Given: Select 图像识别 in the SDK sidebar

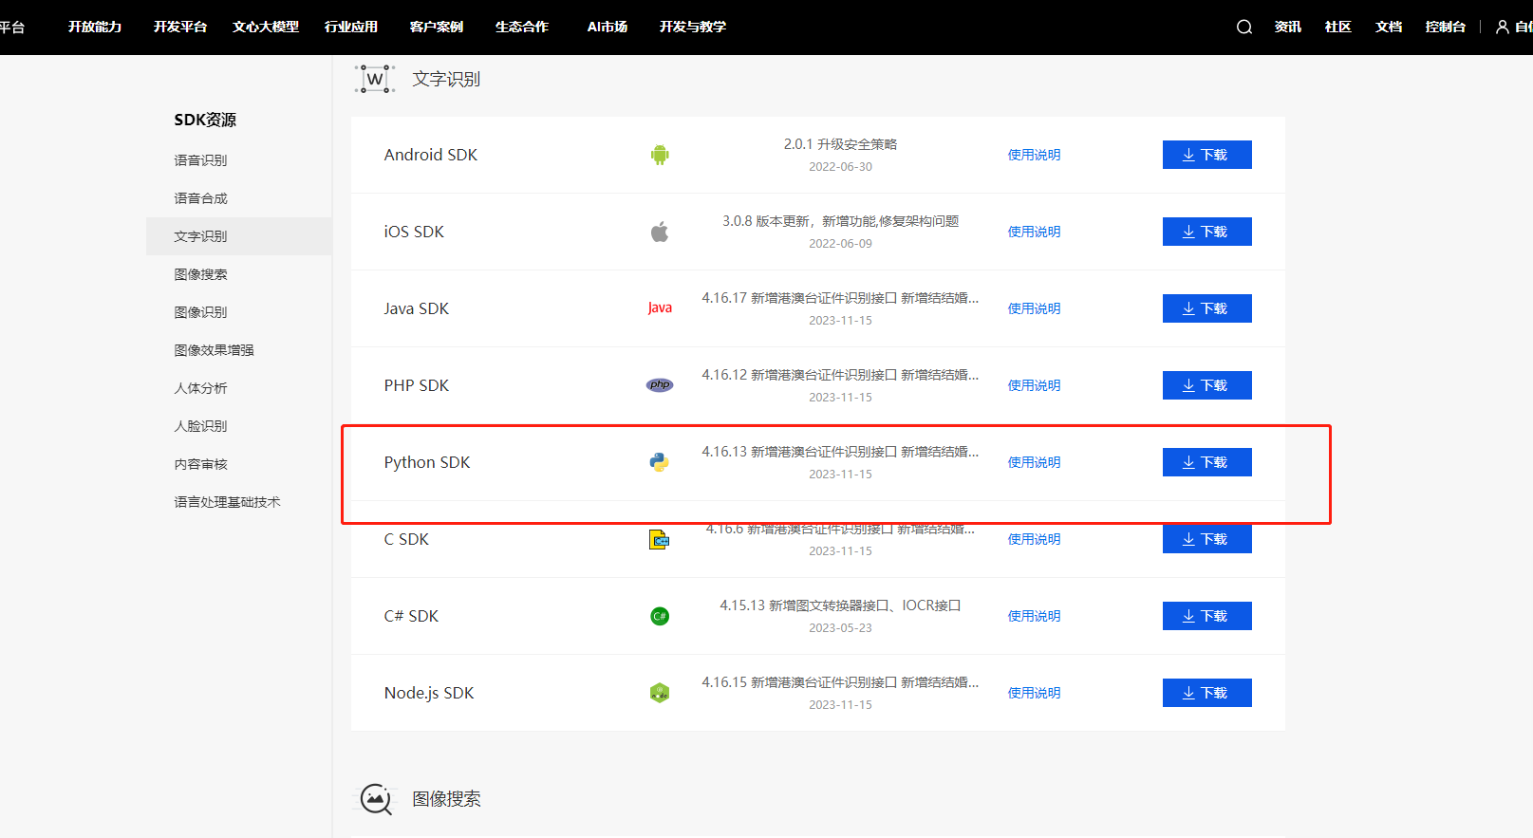Looking at the screenshot, I should (x=200, y=312).
